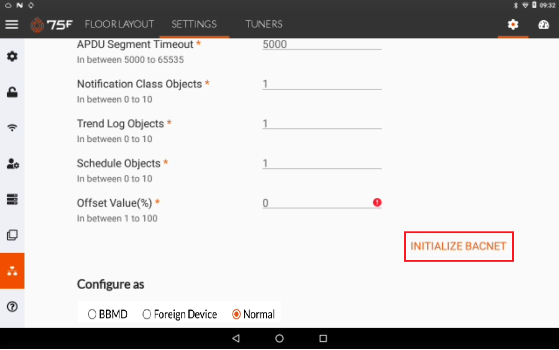Tap the Android back navigation button
Screen dimensions: 559x350
coord(236,338)
